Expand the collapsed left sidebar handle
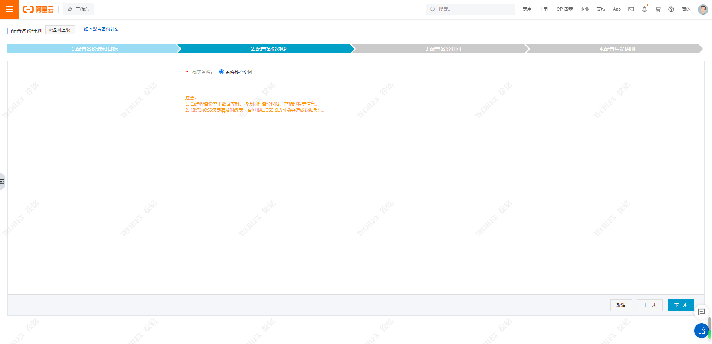 pos(2,181)
